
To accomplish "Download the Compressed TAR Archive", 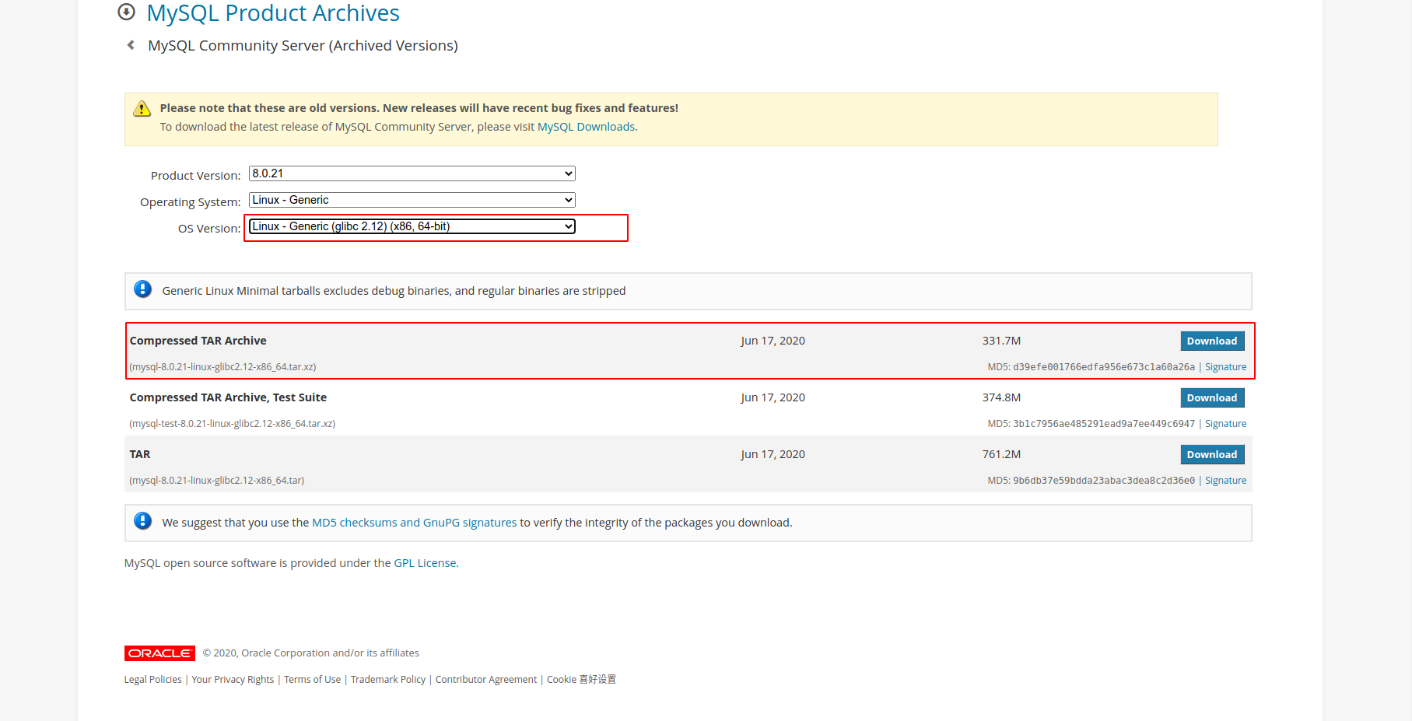I will coord(1211,341).
